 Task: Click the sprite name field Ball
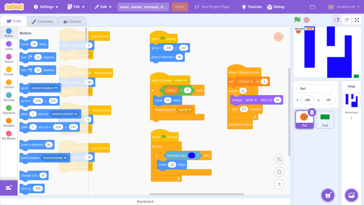click(315, 89)
